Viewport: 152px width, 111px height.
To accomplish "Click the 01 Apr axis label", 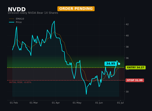I will [x=56, y=103].
